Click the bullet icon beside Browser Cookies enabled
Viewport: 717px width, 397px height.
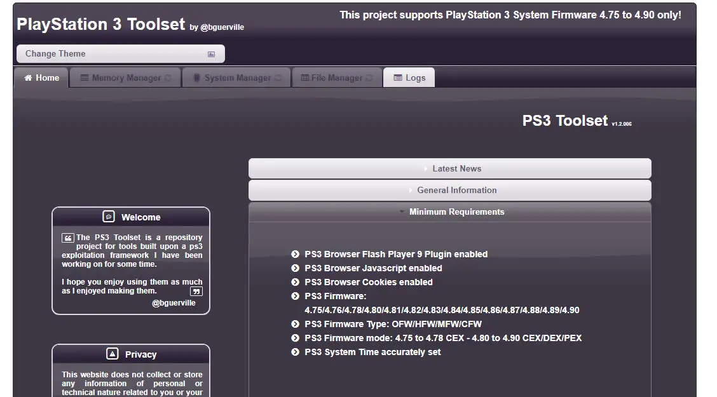[x=296, y=282]
